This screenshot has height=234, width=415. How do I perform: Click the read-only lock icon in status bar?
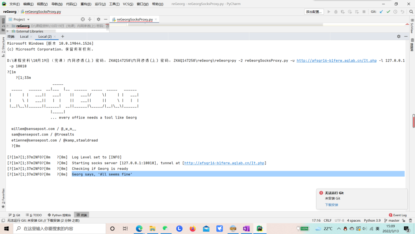pyautogui.click(x=403, y=221)
